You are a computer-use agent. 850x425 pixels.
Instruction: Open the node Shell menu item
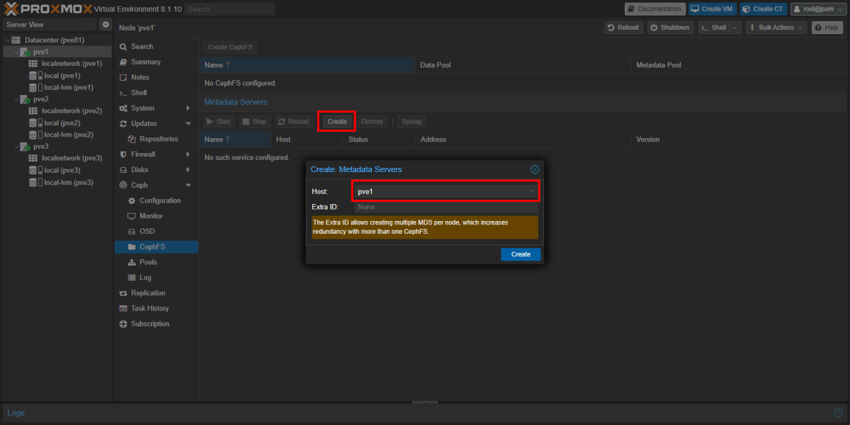tap(139, 93)
